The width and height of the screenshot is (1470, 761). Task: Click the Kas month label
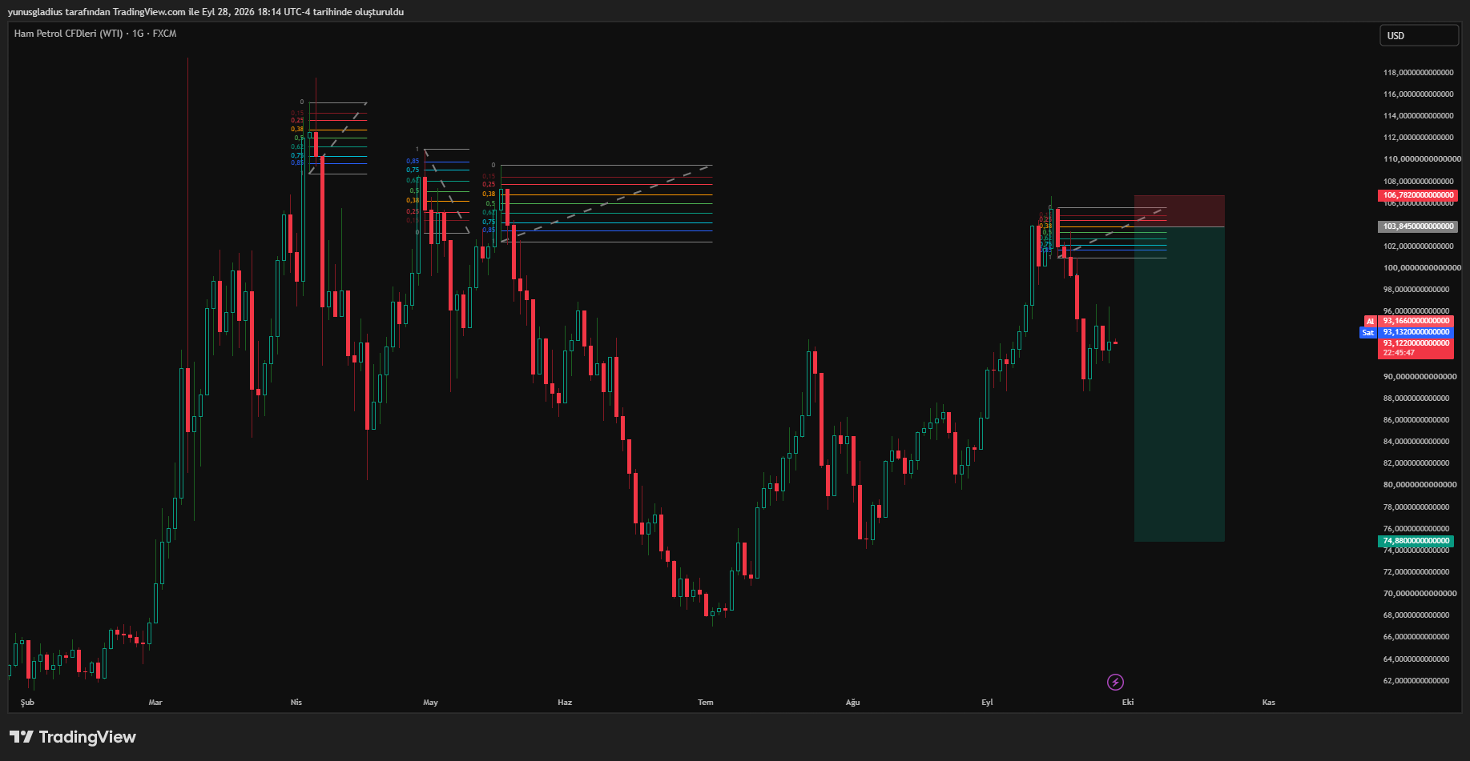click(x=1269, y=703)
